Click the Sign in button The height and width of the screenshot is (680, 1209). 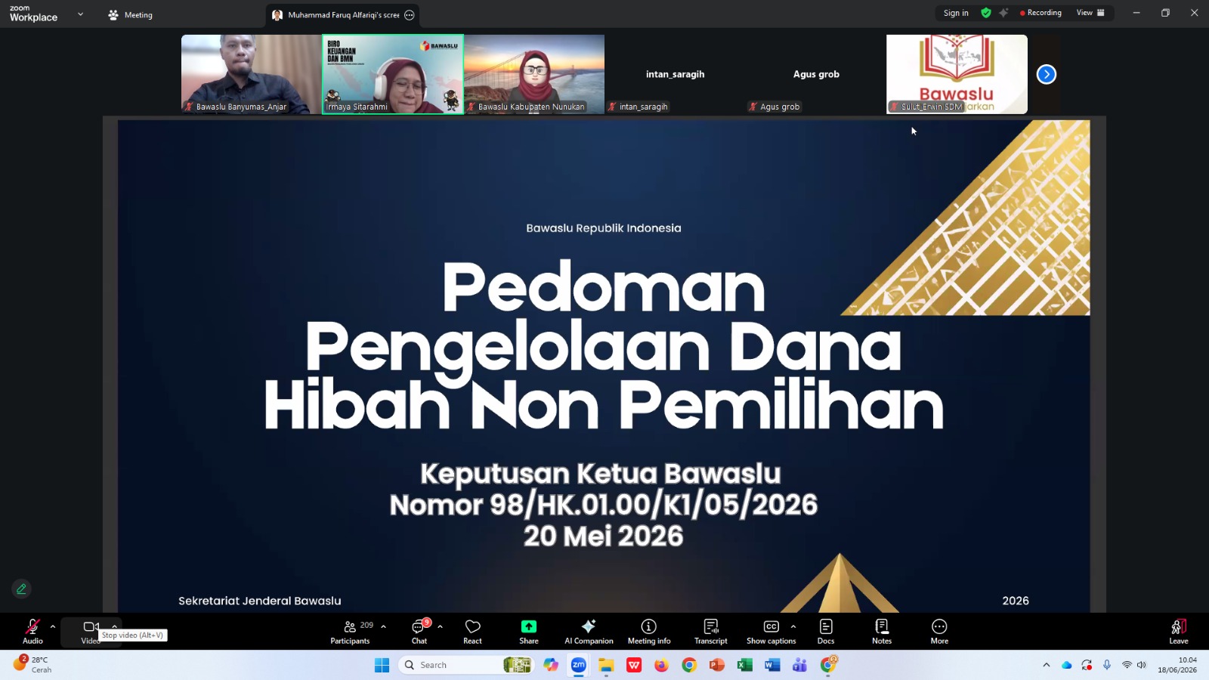(x=956, y=13)
